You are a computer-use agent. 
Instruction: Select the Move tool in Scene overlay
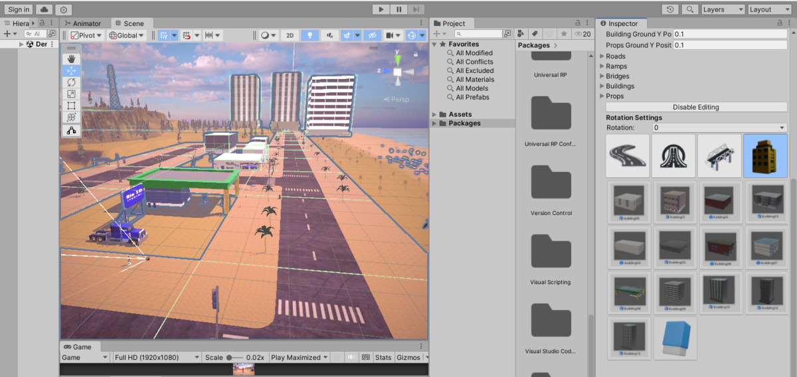(71, 70)
